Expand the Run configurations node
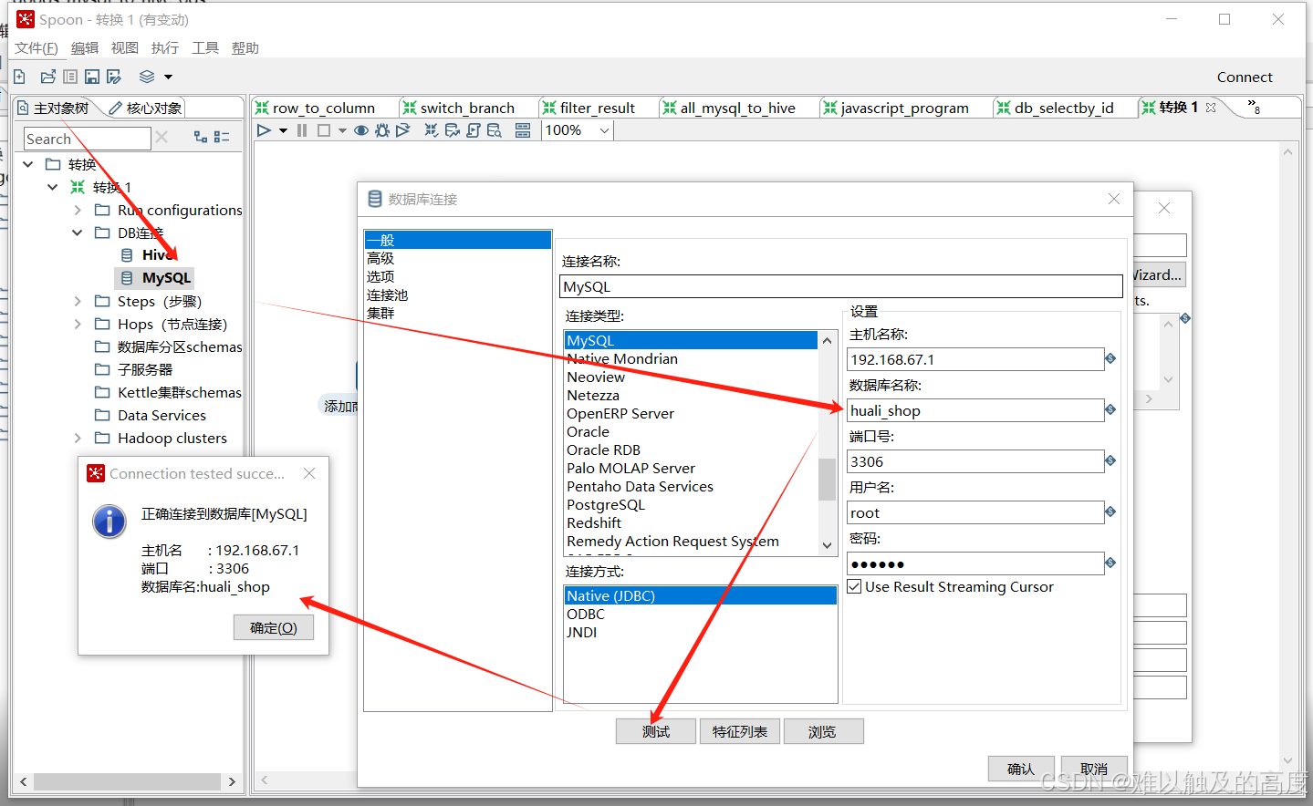Image resolution: width=1313 pixels, height=806 pixels. (x=78, y=210)
